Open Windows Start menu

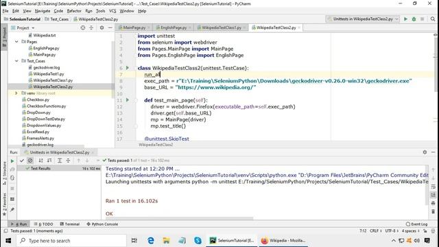[8, 241]
